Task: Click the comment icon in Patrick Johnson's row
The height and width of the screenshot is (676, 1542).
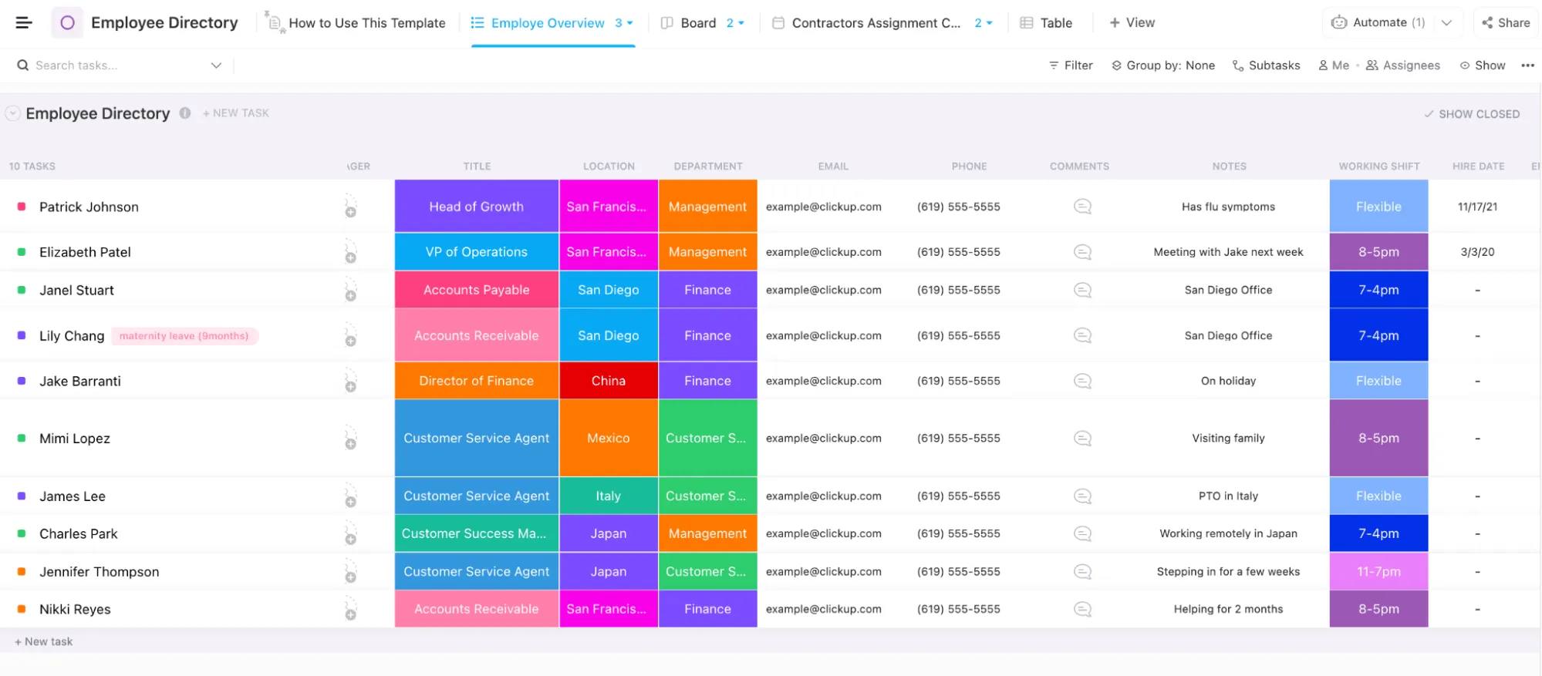Action: pyautogui.click(x=1082, y=207)
